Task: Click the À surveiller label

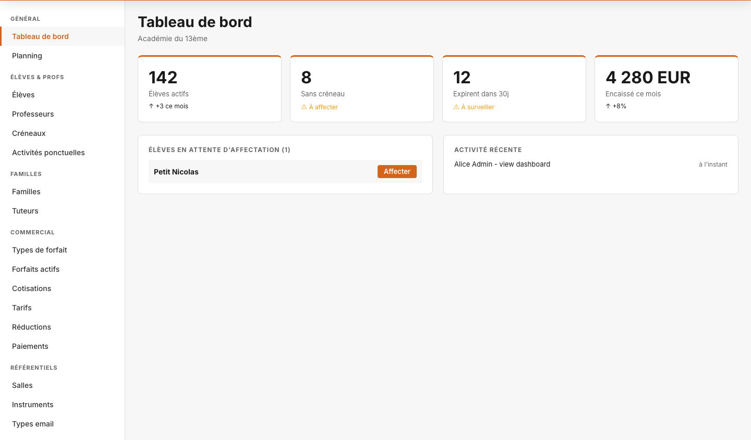Action: pyautogui.click(x=478, y=107)
